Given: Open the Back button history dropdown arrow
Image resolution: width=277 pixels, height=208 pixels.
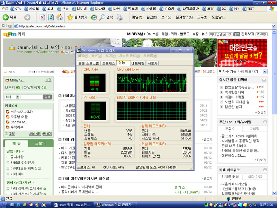Looking at the screenshot, I should 20,17.
